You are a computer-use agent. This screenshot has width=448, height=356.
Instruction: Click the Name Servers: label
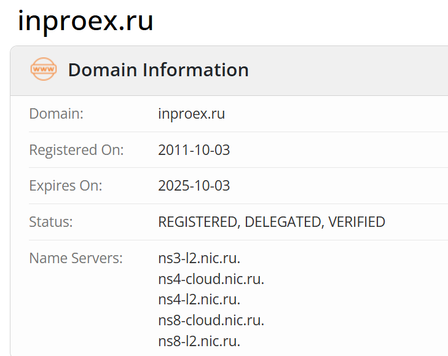pyautogui.click(x=76, y=258)
